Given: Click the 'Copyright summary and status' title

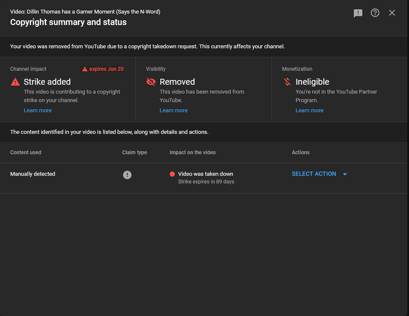Looking at the screenshot, I should click(68, 22).
